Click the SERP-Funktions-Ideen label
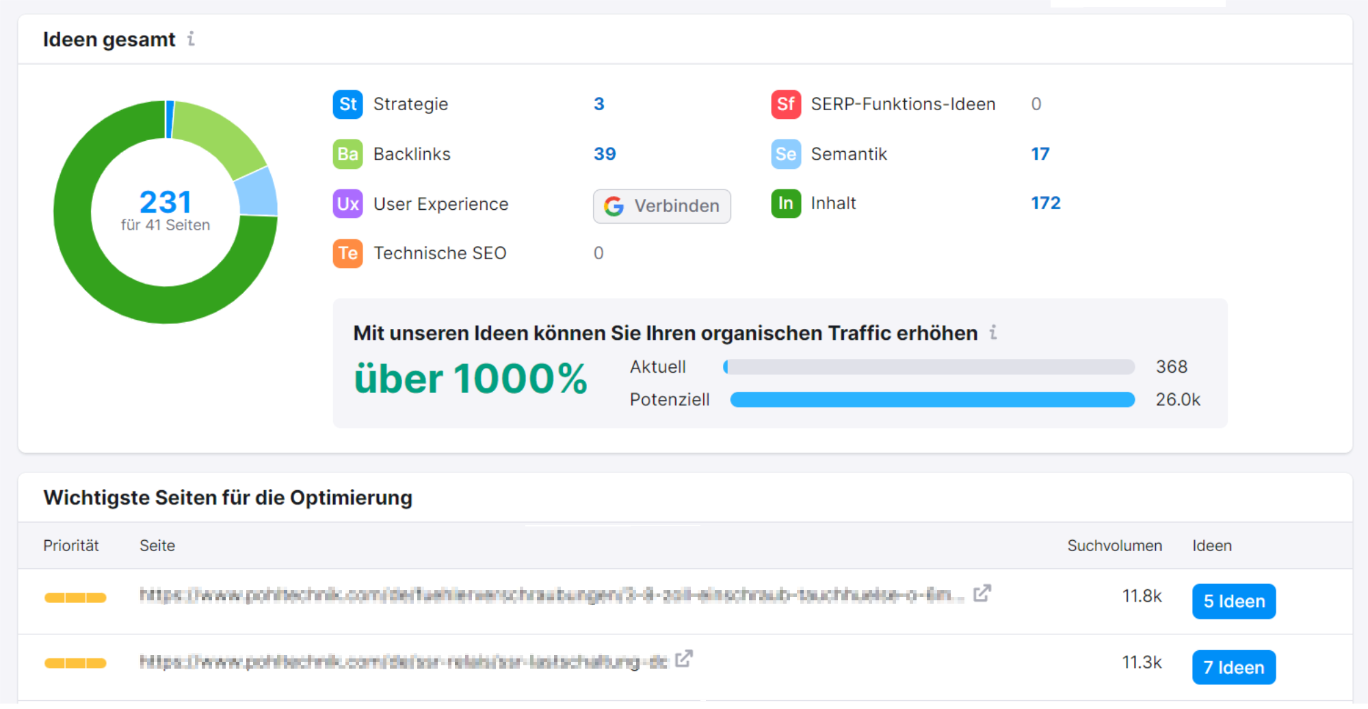Viewport: 1368px width, 709px height. click(903, 104)
